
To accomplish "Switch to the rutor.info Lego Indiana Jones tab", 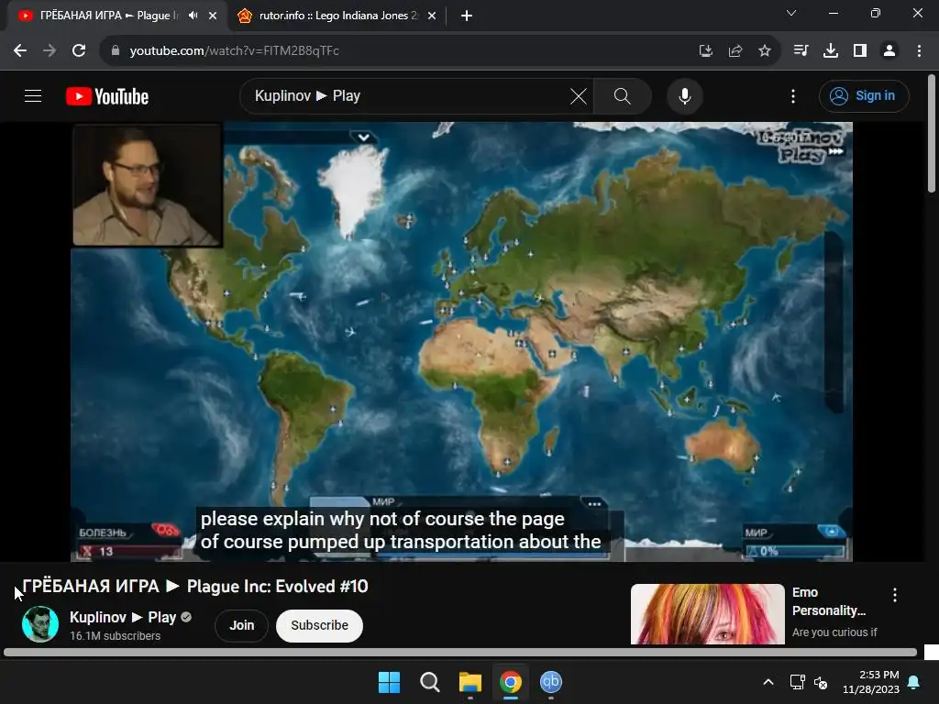I will [338, 16].
